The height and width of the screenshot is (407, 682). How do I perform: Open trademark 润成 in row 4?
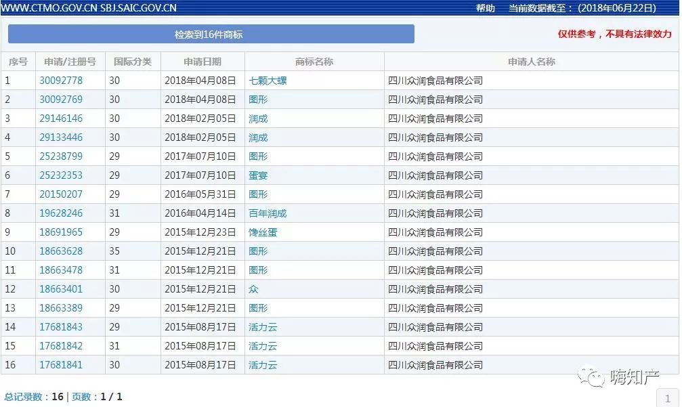tap(258, 137)
